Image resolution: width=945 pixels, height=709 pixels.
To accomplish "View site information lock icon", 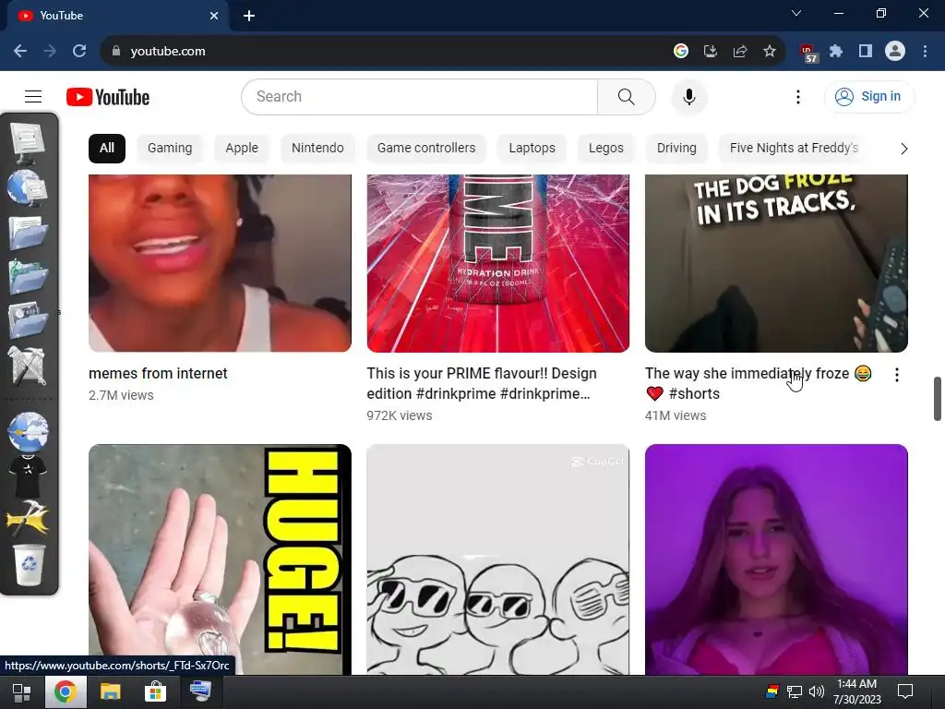I will click(116, 52).
